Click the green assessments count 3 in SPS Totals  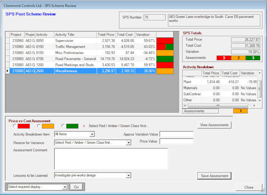(x=253, y=58)
